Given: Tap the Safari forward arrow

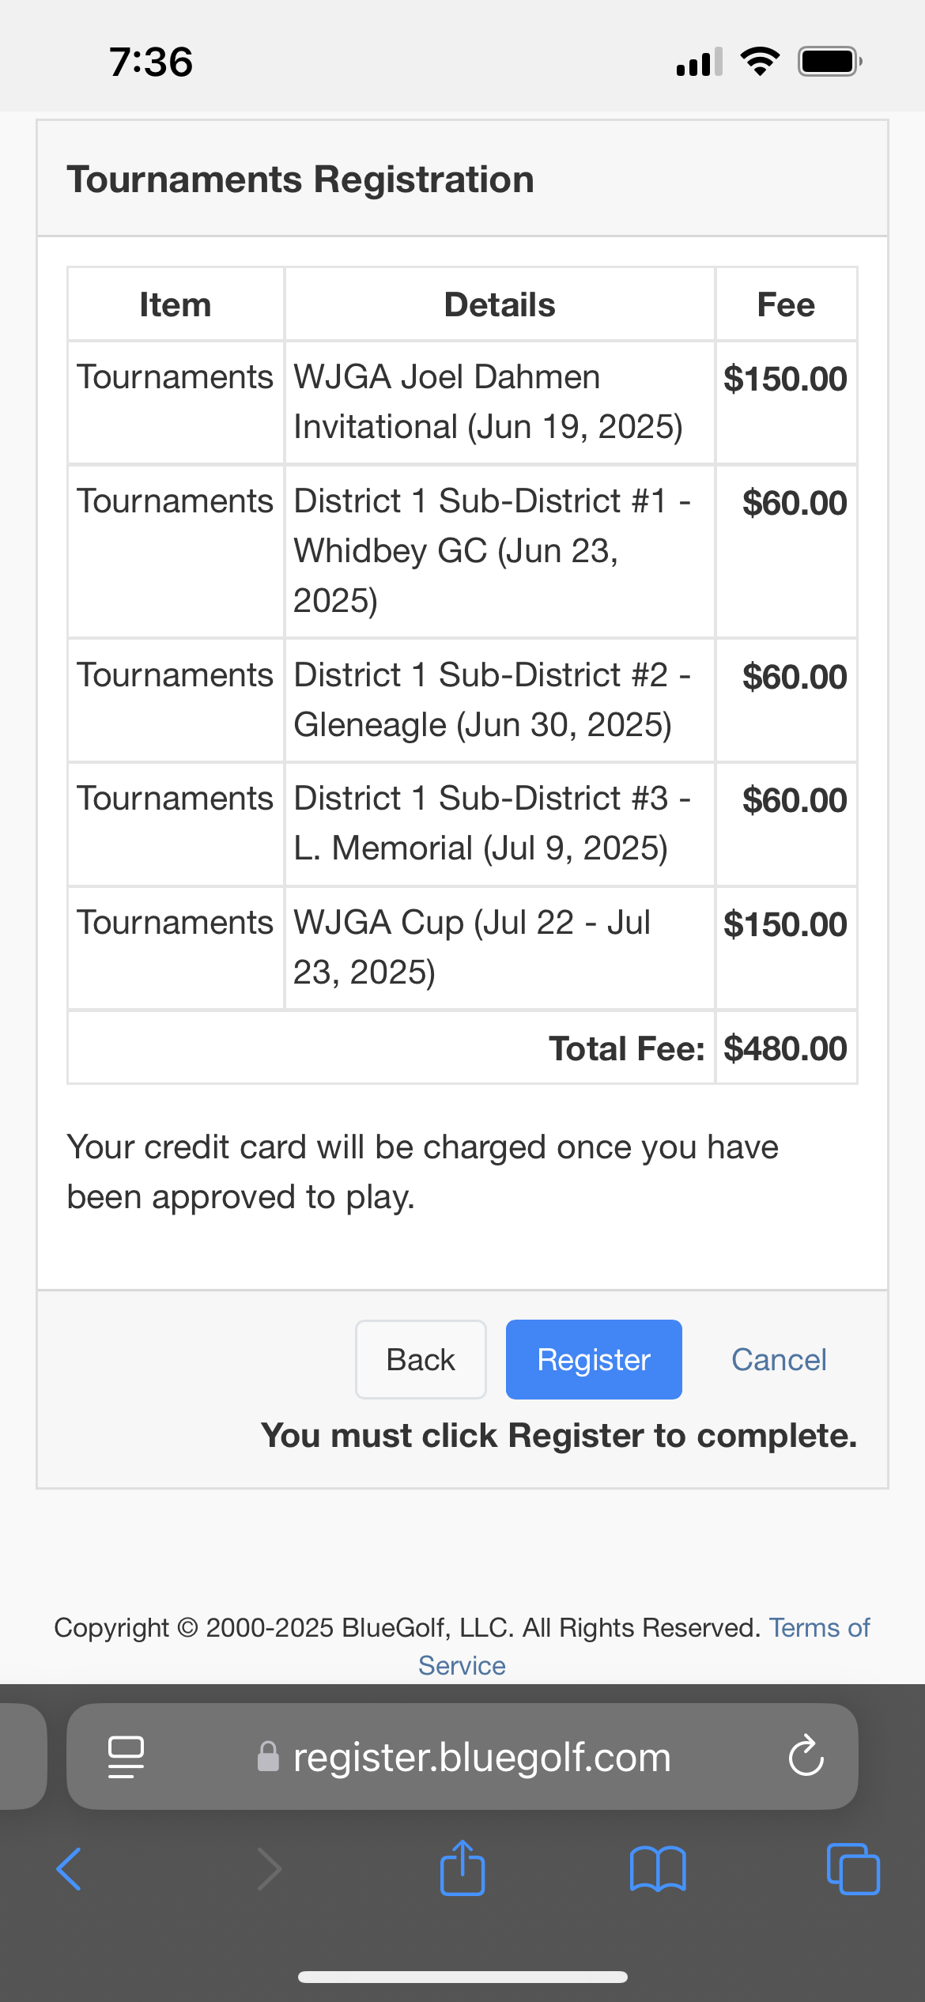Looking at the screenshot, I should tap(269, 1869).
